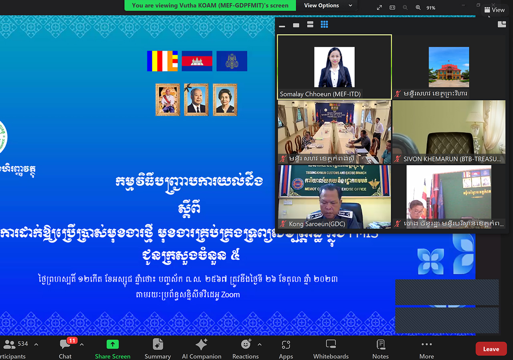Open the Participants panel
Viewport: 513px width, 360px height.
click(x=13, y=349)
